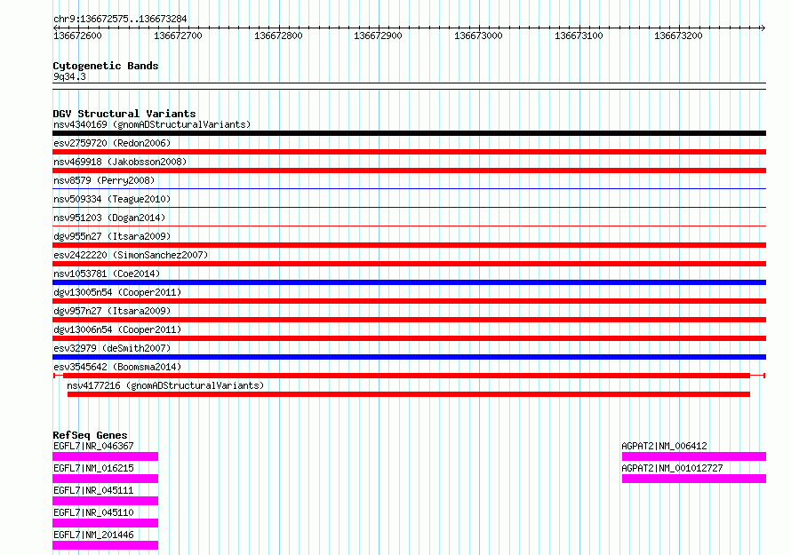
Task: Select gene label AGPAT2|NM_001012727
Action: tap(673, 468)
